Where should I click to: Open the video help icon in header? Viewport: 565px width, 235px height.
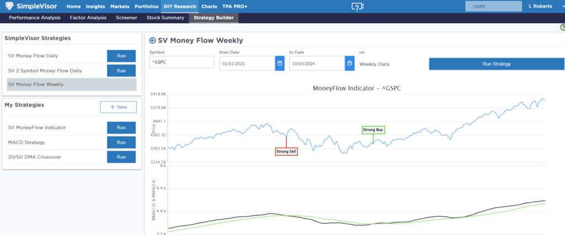point(358,7)
